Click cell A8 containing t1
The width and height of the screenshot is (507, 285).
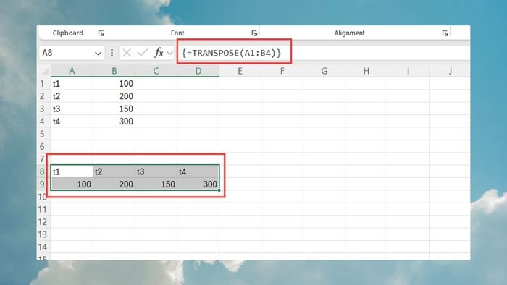coord(72,171)
